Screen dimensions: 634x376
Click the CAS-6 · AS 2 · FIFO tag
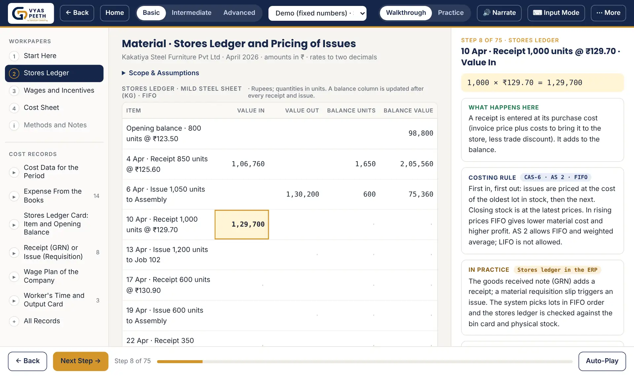point(556,177)
